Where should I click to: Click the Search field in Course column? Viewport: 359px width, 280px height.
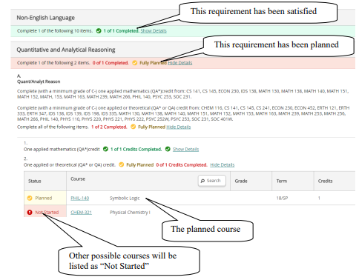tap(212, 181)
